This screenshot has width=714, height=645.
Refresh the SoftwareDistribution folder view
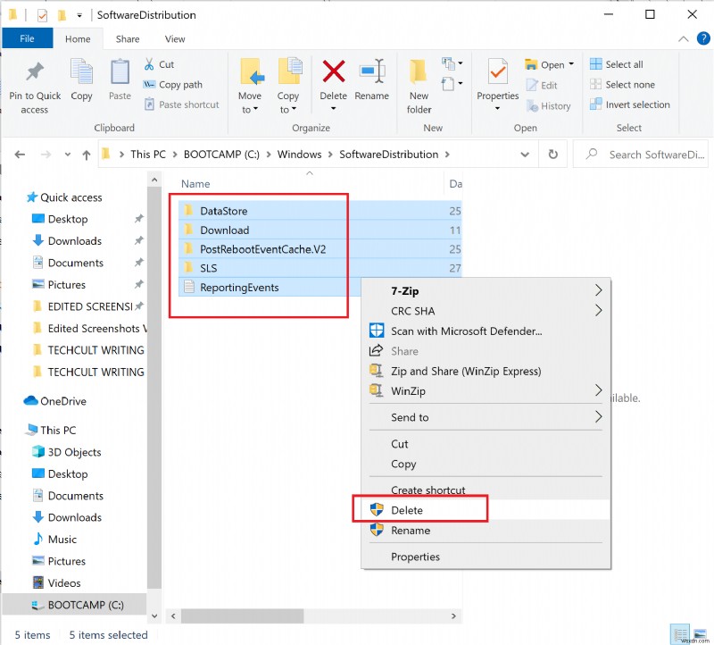(x=552, y=154)
